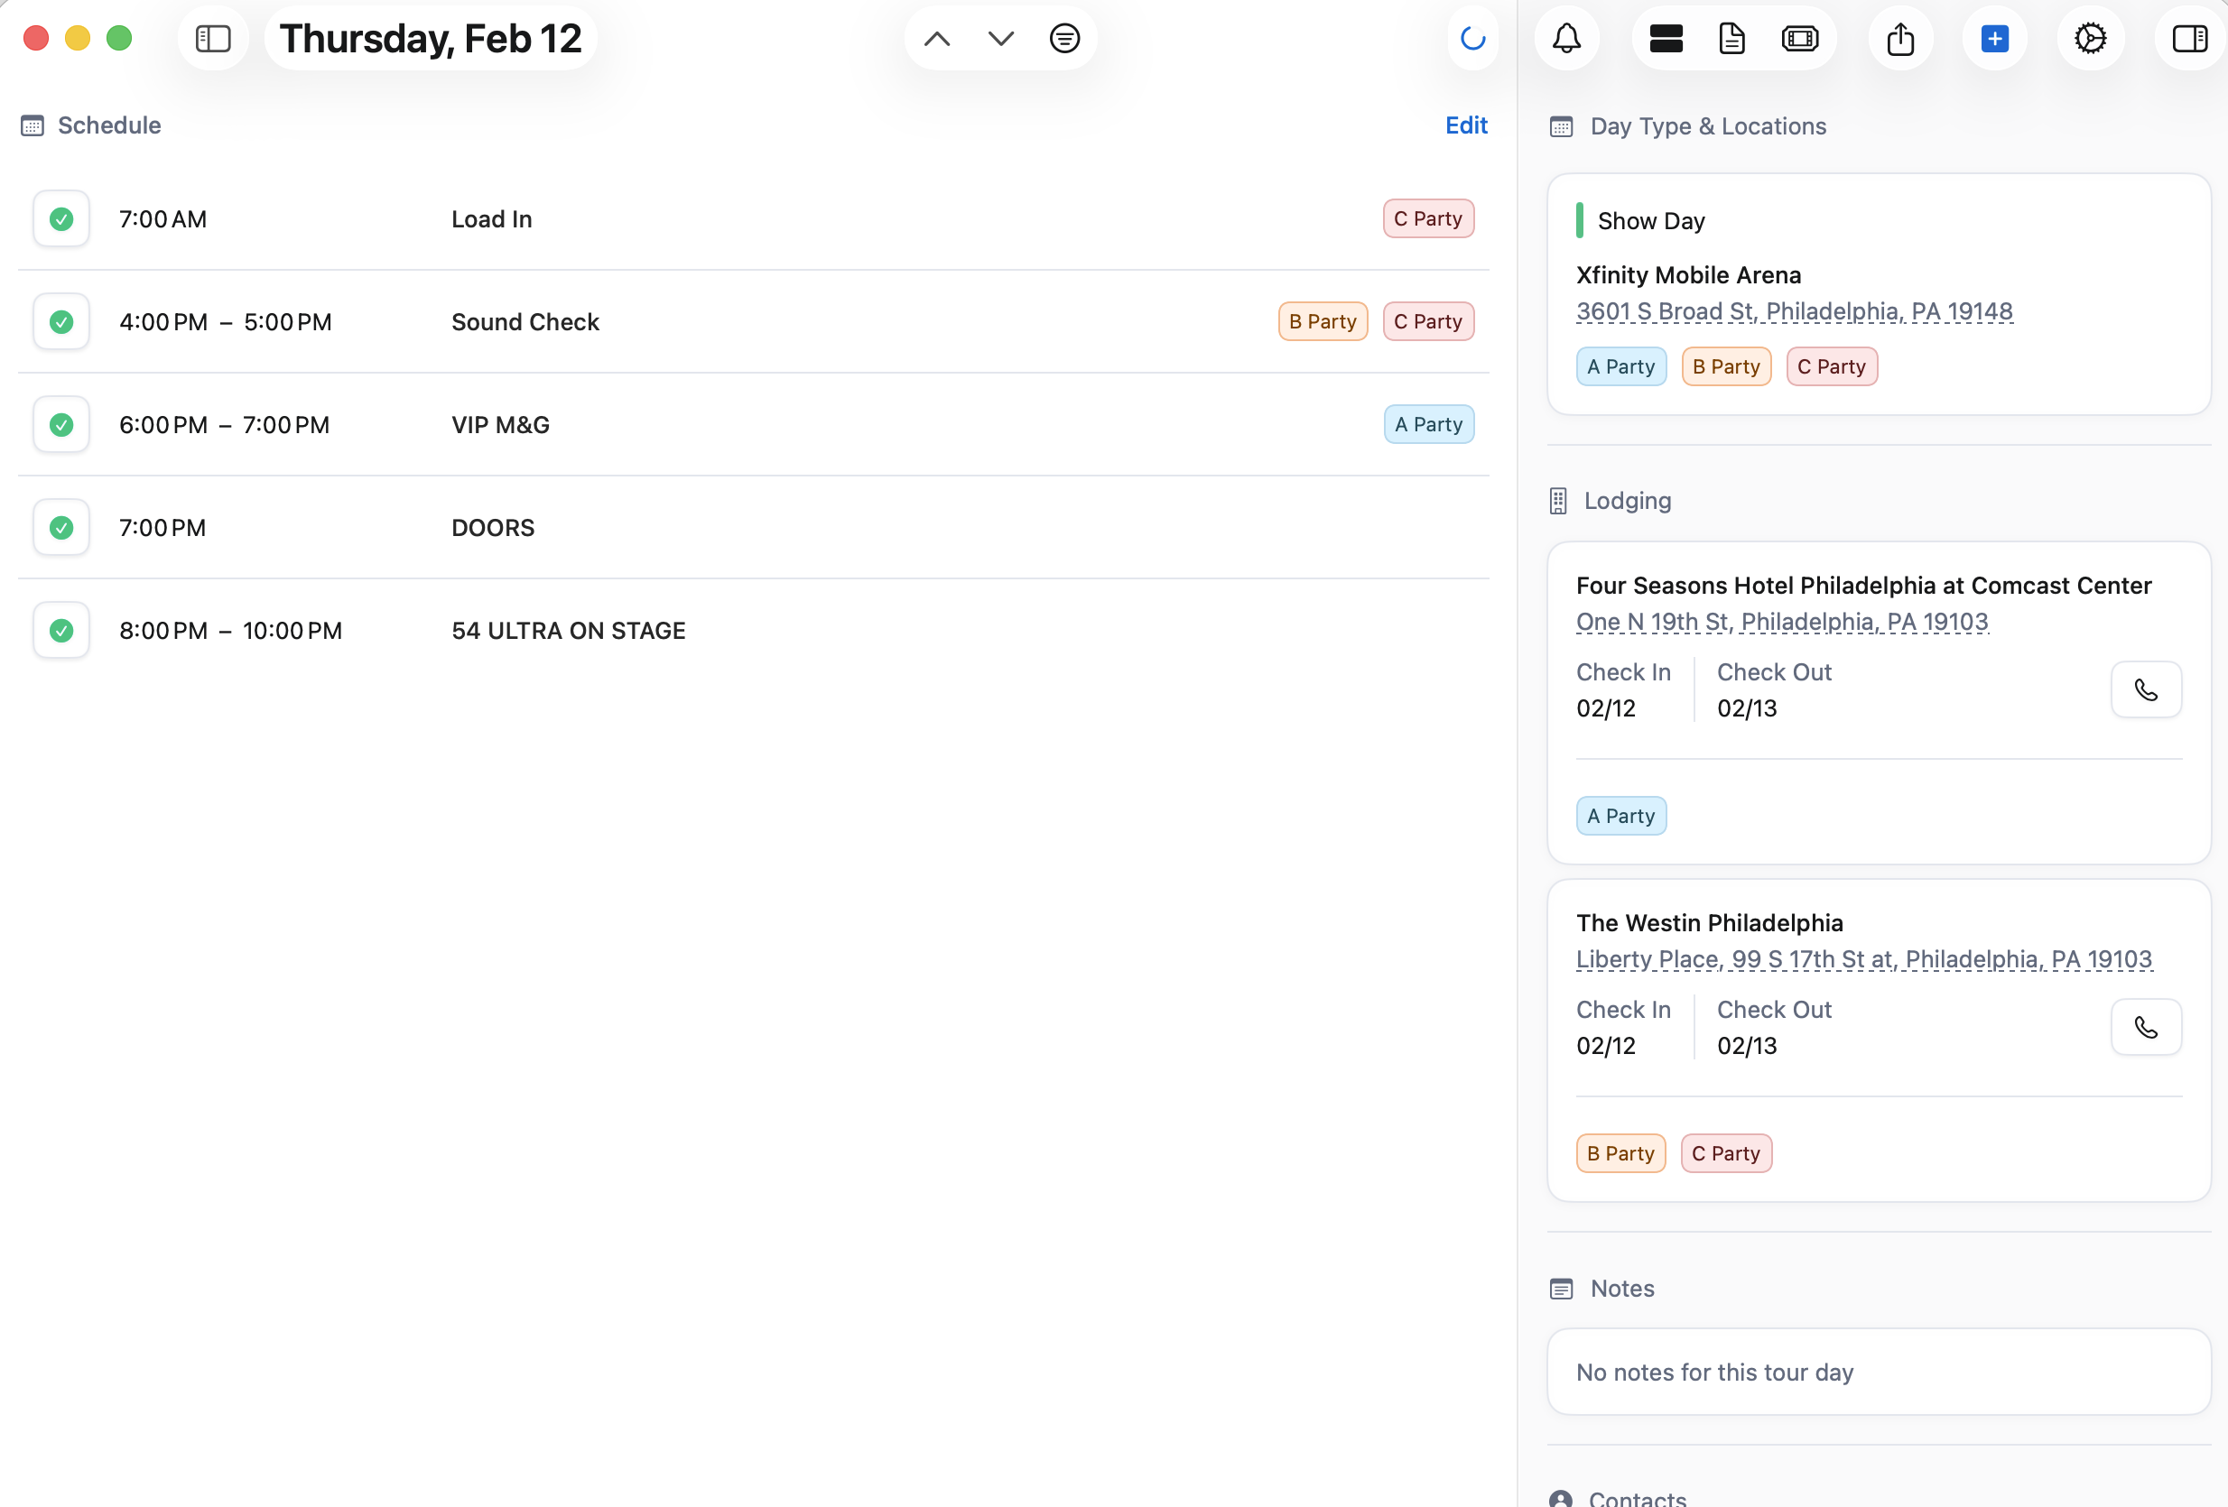Viewport: 2228px width, 1507px height.
Task: Click the Schedule calendar icon
Action: click(x=32, y=125)
